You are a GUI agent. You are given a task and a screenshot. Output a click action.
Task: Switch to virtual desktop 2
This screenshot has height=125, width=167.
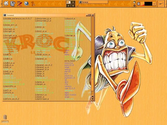tap(68, 6)
